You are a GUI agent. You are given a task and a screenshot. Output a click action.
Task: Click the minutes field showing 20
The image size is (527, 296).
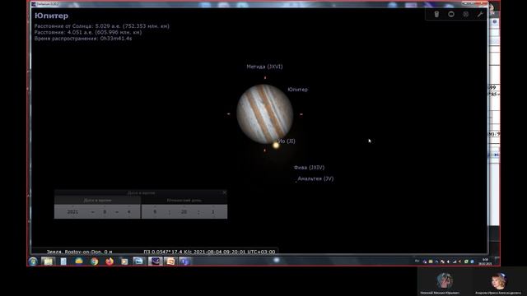[x=184, y=212]
